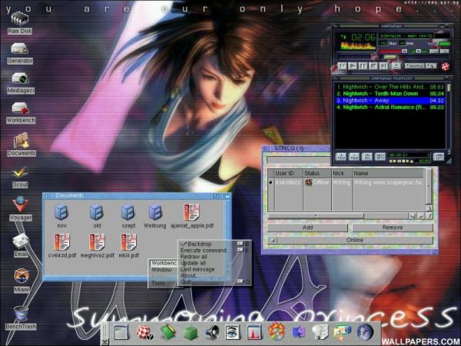Click the loudspeaker dock icon

click(212, 332)
